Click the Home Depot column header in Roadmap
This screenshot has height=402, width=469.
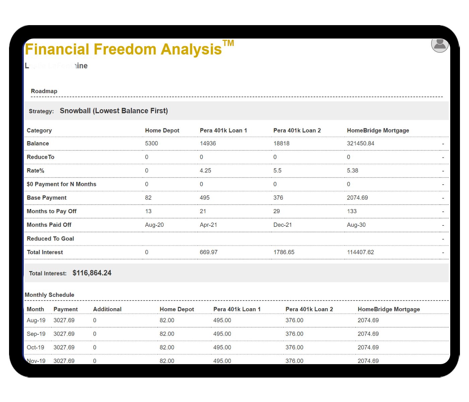tap(162, 130)
